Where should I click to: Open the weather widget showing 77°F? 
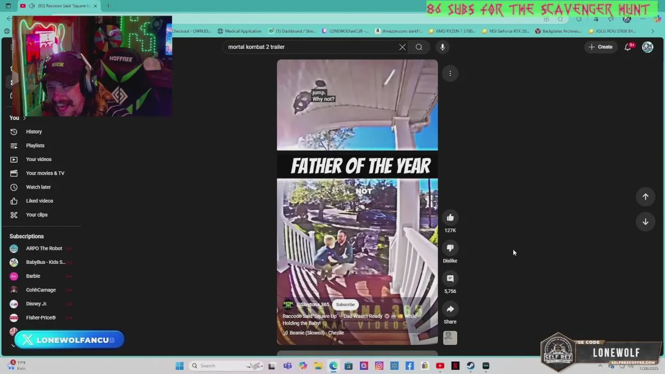click(x=17, y=366)
